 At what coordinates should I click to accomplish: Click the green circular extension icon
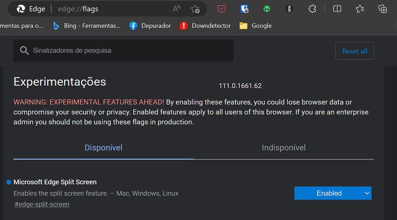tap(267, 9)
